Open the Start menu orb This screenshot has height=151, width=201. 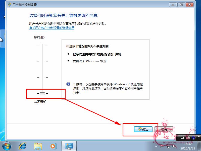tap(6, 146)
